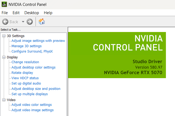Go to the Home page icon
Screen dimensions: 175x116
pos(42,22)
